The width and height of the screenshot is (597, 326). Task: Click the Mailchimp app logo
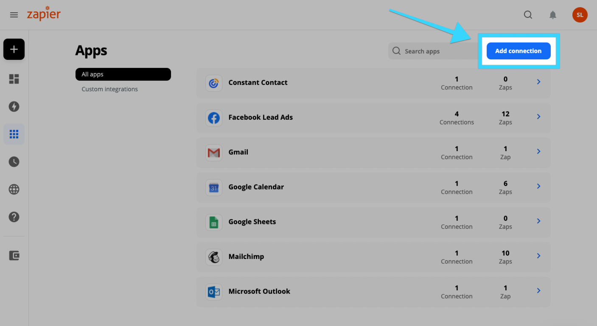click(x=214, y=257)
